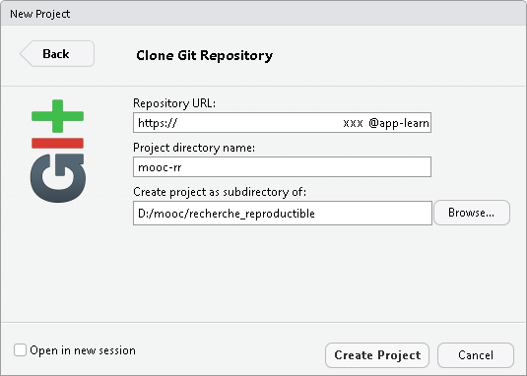The width and height of the screenshot is (527, 376).
Task: Click the Create project as subdirectory of: label
Action: click(220, 192)
